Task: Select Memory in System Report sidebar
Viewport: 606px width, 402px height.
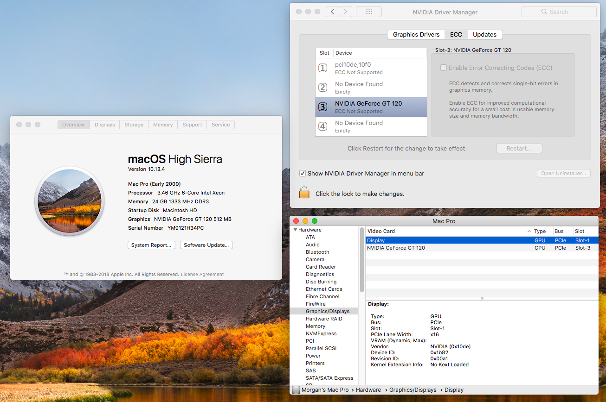Action: tap(316, 326)
